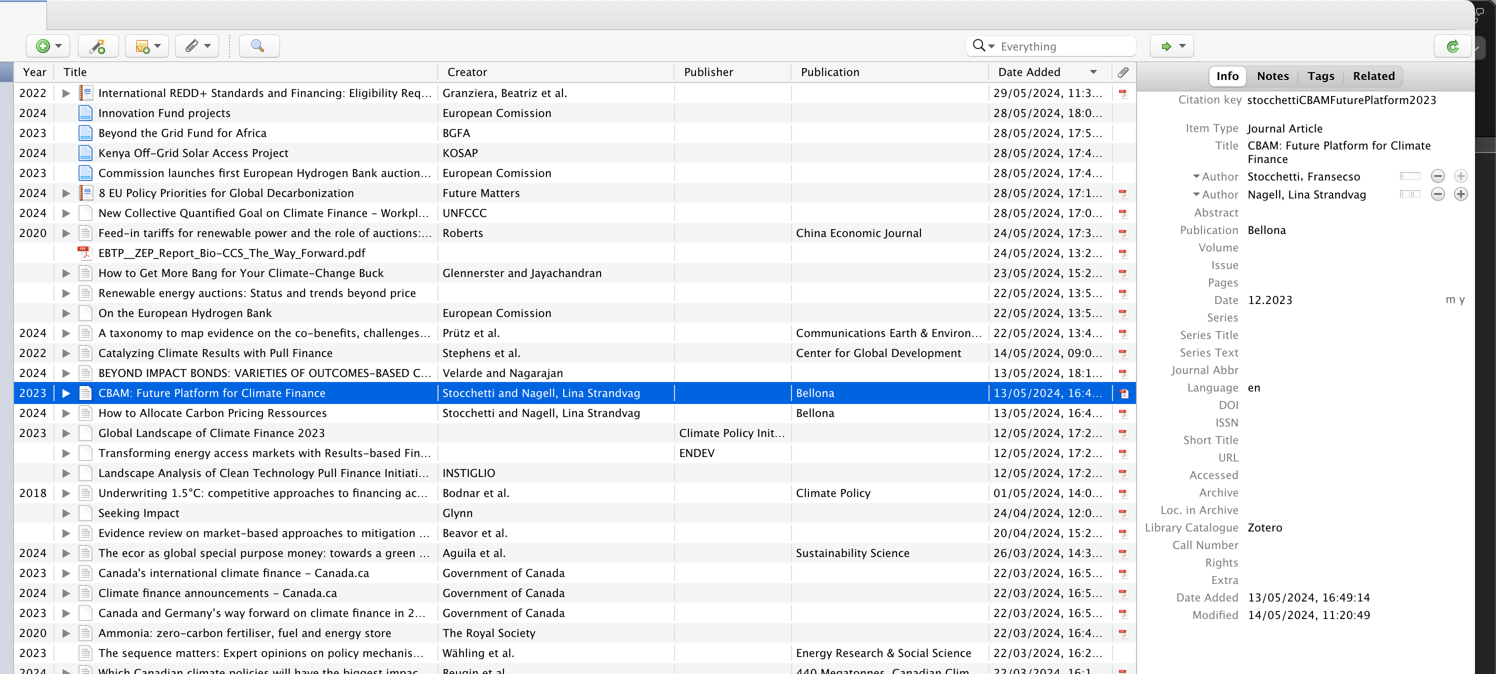Open the New Note toolbar icon
The width and height of the screenshot is (1496, 674).
click(x=147, y=46)
